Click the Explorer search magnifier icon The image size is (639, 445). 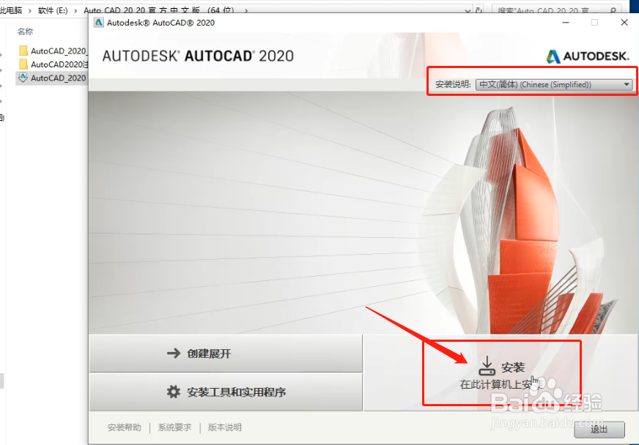(x=613, y=10)
